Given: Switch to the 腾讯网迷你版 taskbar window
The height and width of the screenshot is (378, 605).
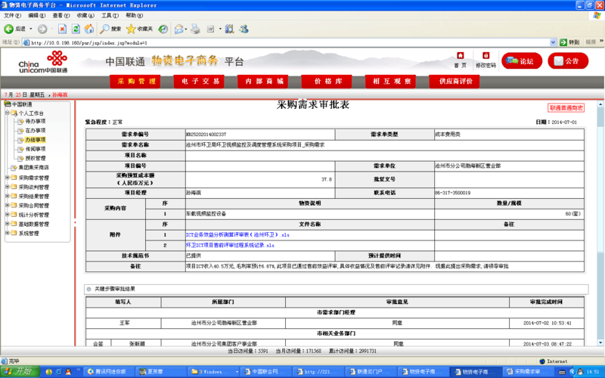Looking at the screenshot, I should (x=109, y=372).
